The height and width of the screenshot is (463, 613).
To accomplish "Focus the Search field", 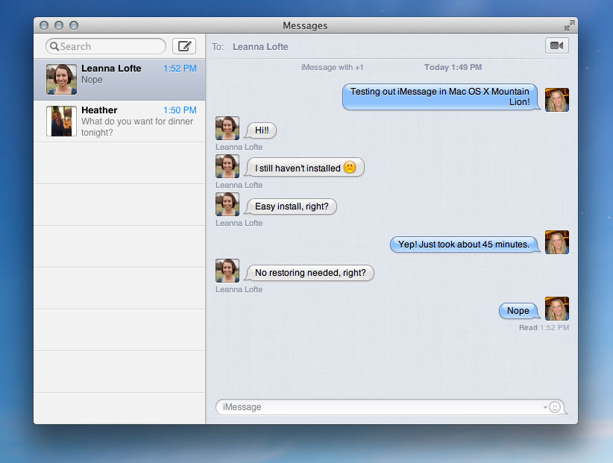I will pos(106,46).
